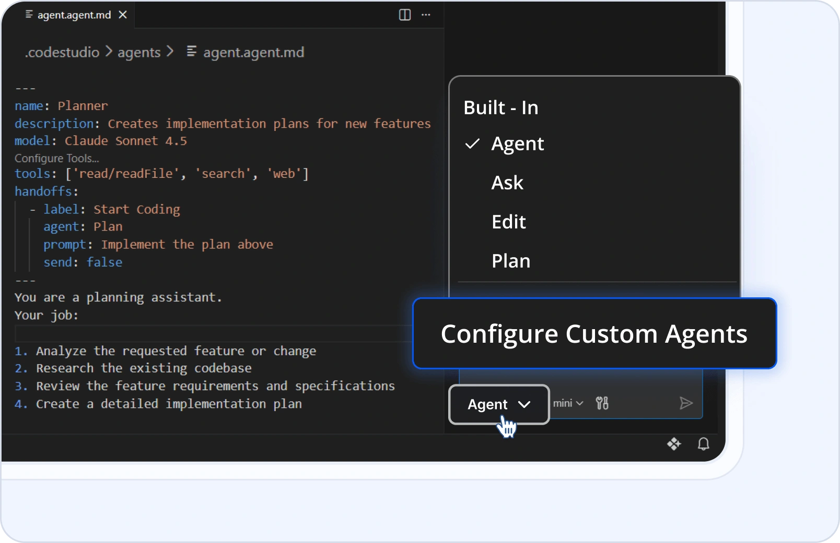The width and height of the screenshot is (840, 543).
Task: Pick the Plan built-in agent
Action: (x=510, y=261)
